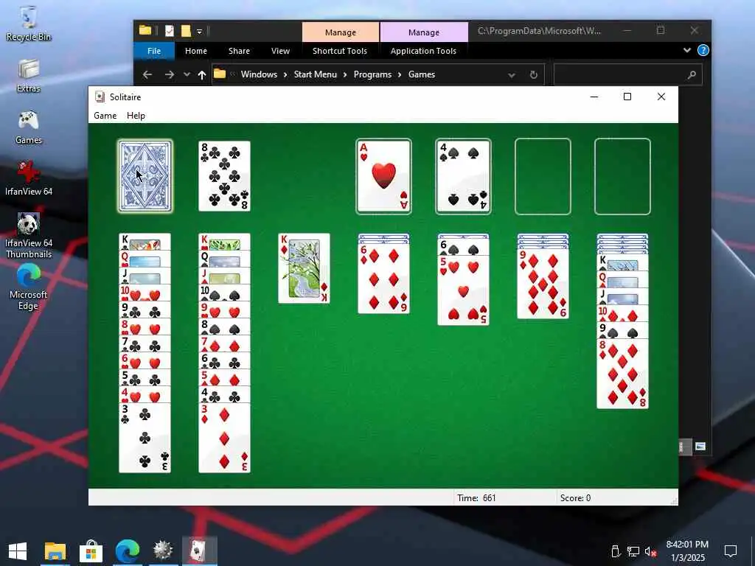Click the Games breadcrumb in address bar

tap(422, 74)
